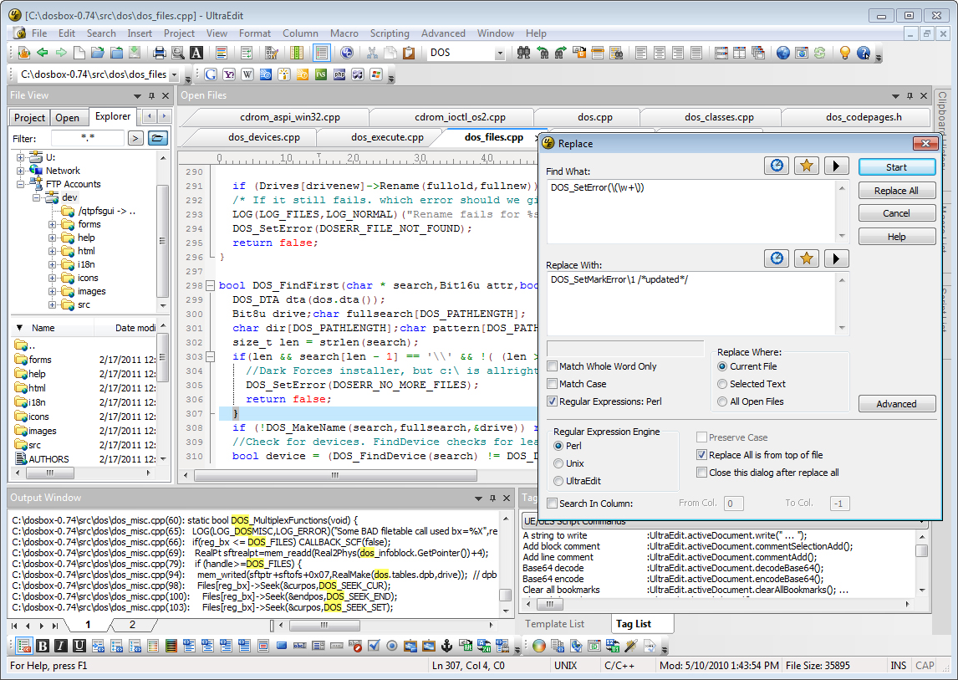958x680 pixels.
Task: Select the Selected Text radio option
Action: (x=722, y=384)
